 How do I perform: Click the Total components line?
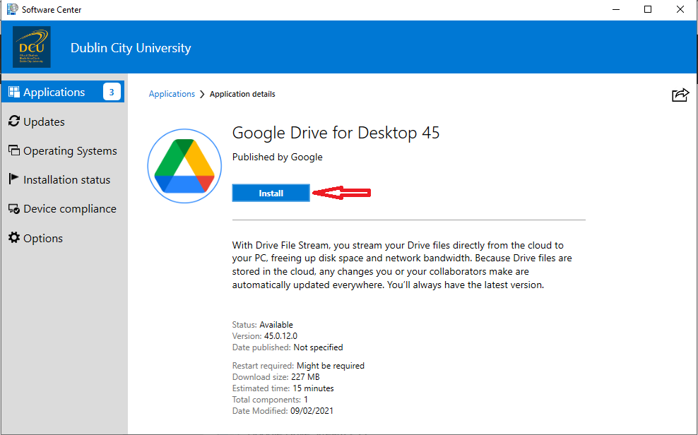[270, 400]
